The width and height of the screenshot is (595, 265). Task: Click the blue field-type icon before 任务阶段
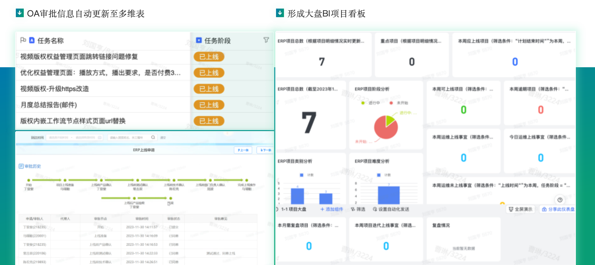(x=199, y=40)
